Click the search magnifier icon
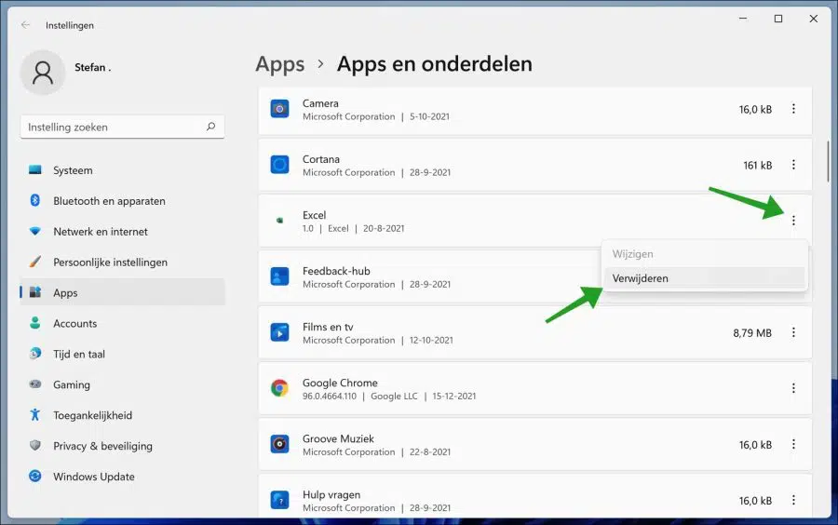Image resolution: width=838 pixels, height=525 pixels. tap(211, 127)
